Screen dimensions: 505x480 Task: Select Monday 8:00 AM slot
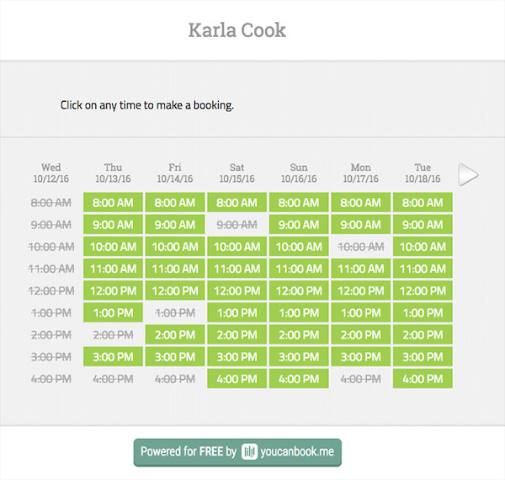coord(360,203)
